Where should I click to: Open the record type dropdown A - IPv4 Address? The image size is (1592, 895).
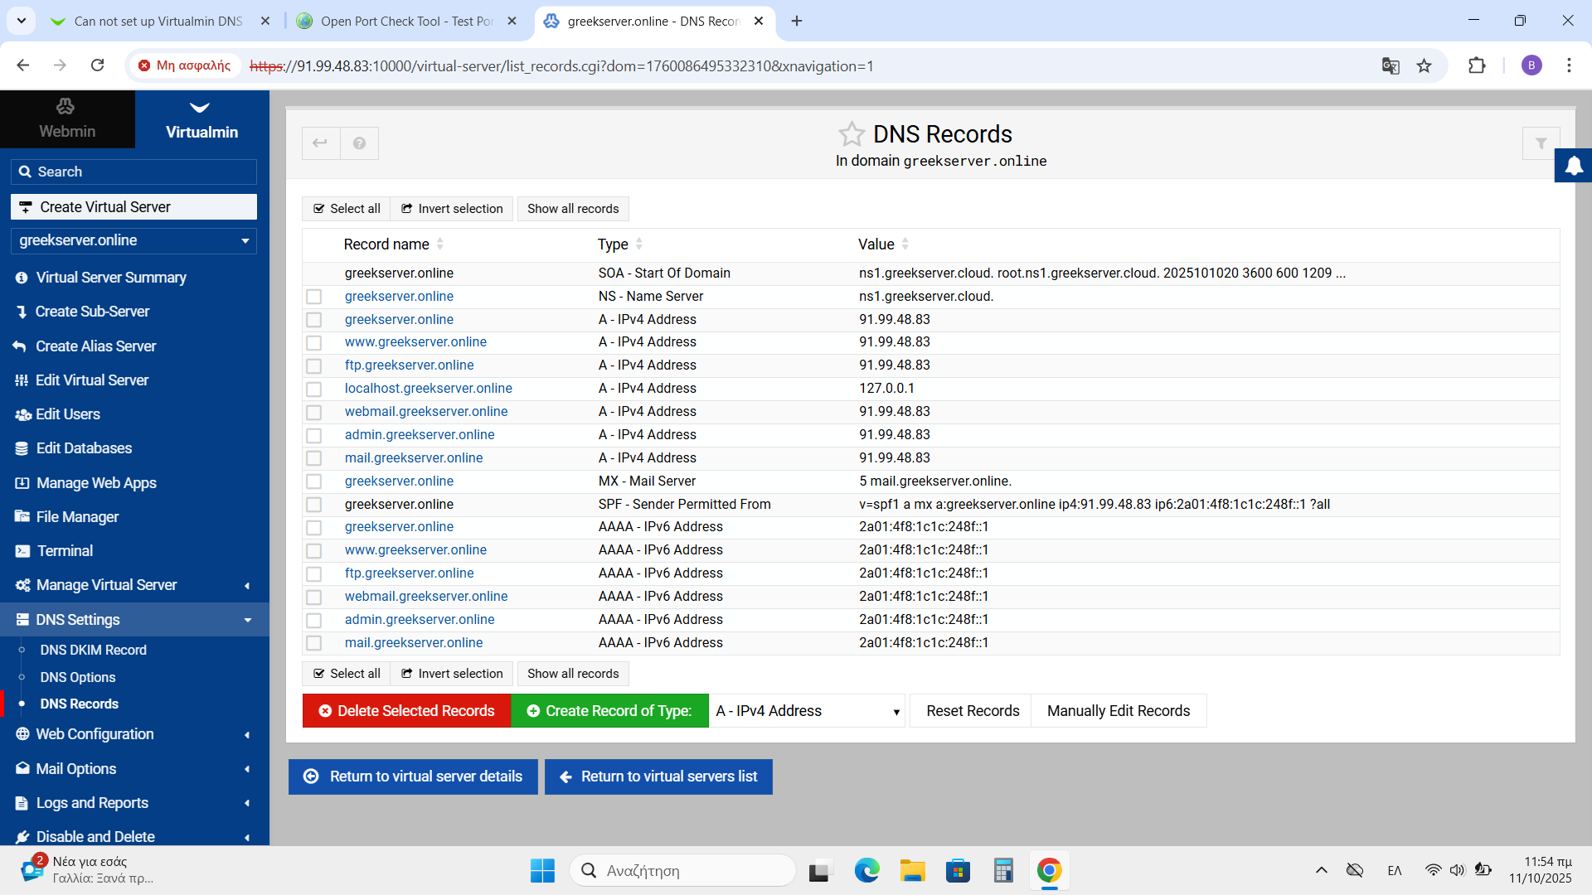pos(808,711)
